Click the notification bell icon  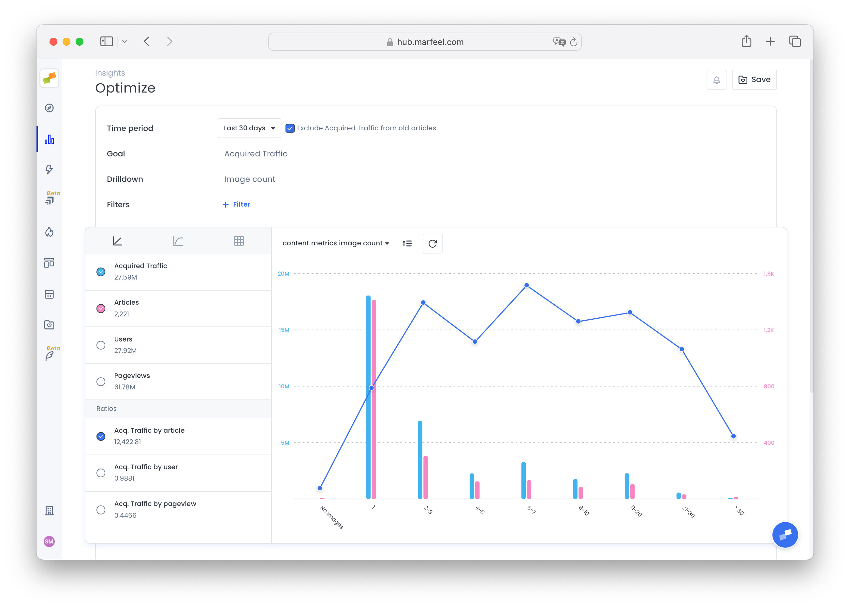716,80
